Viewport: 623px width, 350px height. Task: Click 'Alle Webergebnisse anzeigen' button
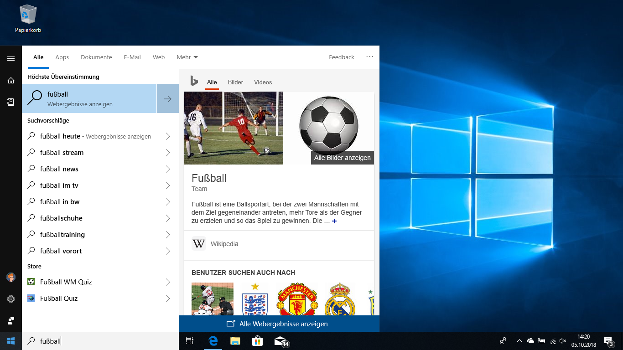tap(279, 324)
